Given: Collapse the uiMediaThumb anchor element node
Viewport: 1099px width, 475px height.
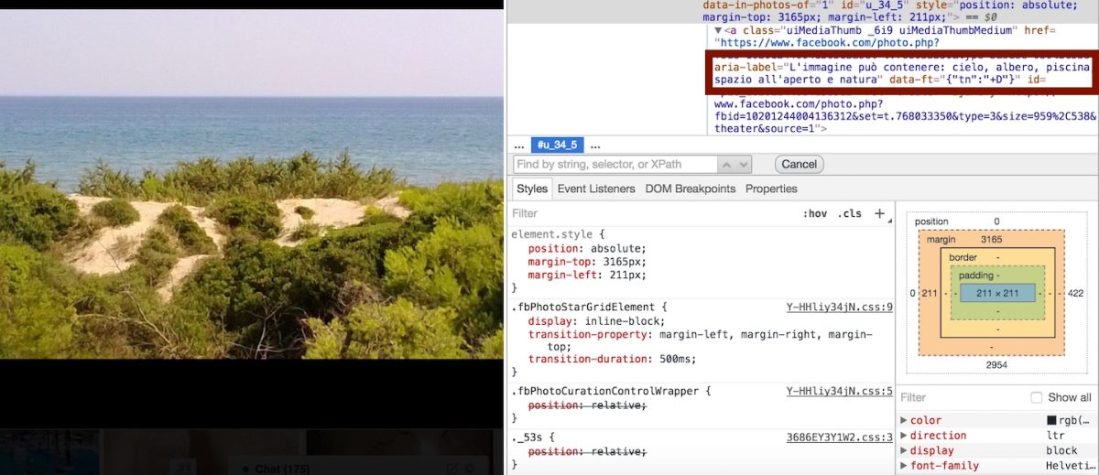Looking at the screenshot, I should tap(718, 30).
